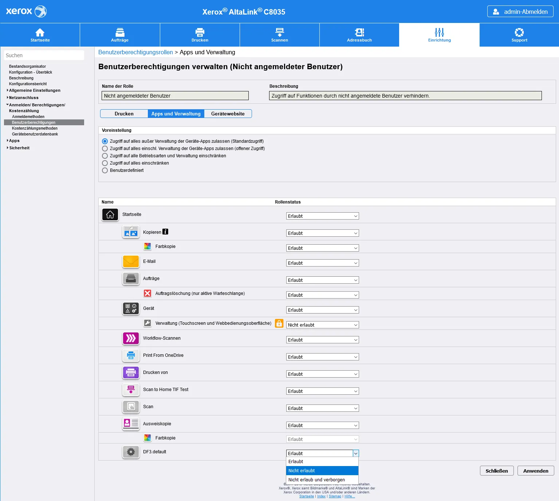Image resolution: width=559 pixels, height=501 pixels.
Task: Click the Ausweiskopie app icon
Action: click(x=131, y=424)
